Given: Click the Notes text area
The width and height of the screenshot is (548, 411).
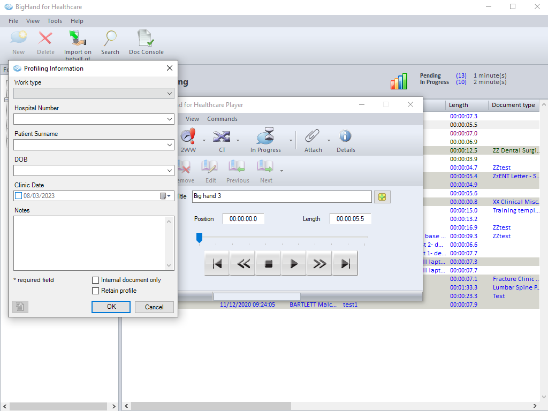Looking at the screenshot, I should point(94,243).
